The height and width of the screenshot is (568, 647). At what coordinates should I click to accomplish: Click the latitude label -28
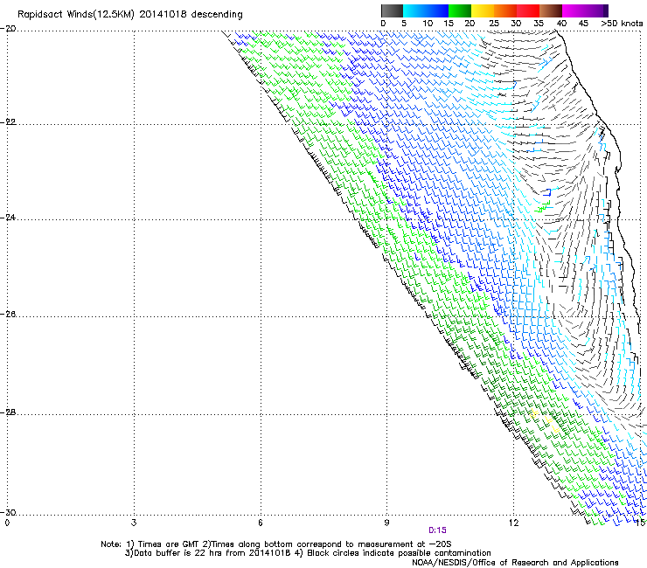coord(8,412)
